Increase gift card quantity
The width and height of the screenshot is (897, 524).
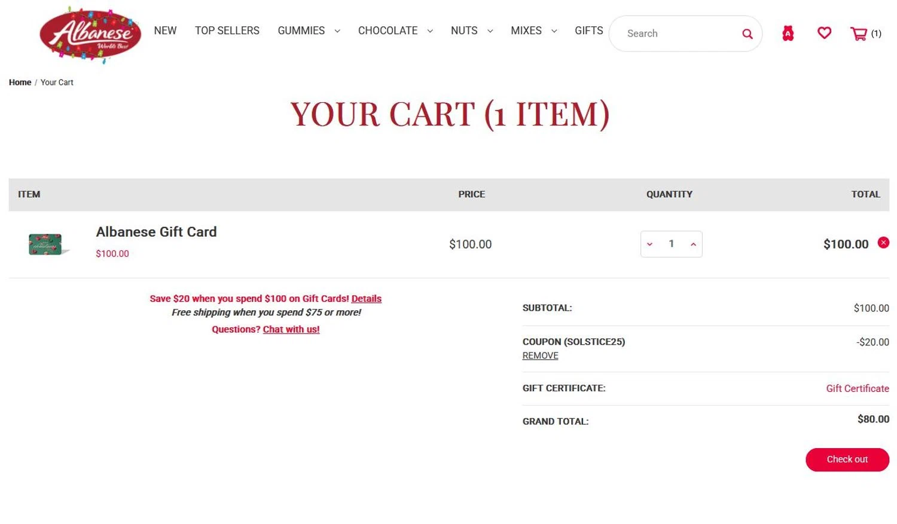pyautogui.click(x=693, y=244)
